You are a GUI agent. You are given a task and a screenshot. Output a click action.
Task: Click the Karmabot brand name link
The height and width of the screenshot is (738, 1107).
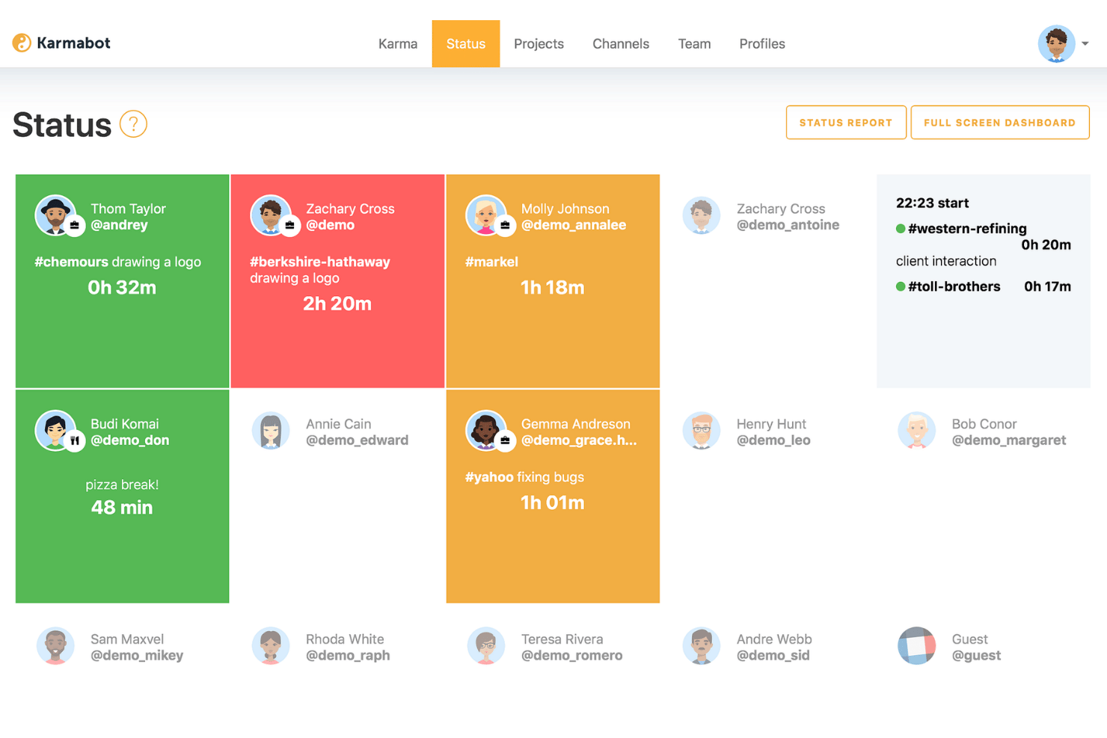pyautogui.click(x=73, y=43)
